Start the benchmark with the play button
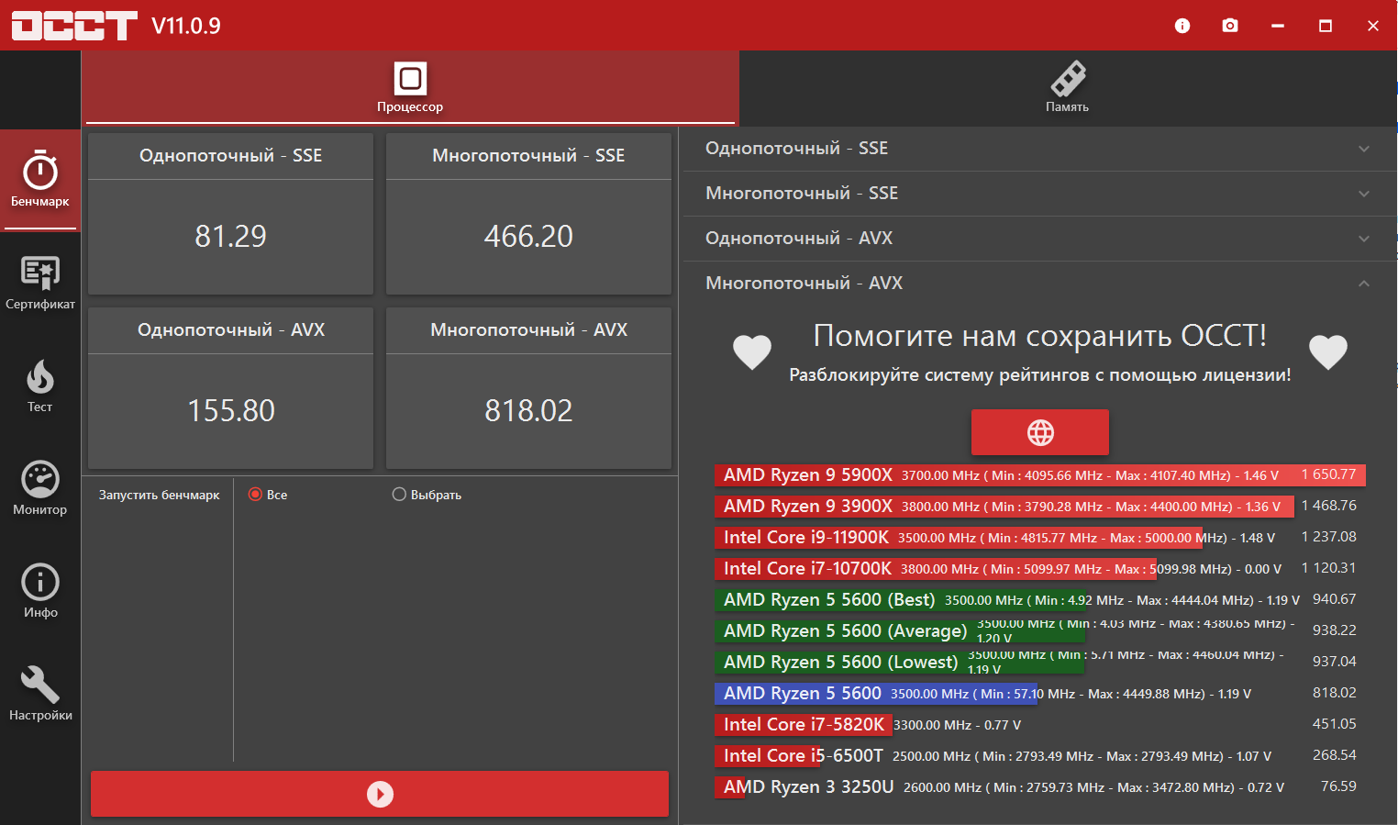This screenshot has height=825, width=1398. 380,794
